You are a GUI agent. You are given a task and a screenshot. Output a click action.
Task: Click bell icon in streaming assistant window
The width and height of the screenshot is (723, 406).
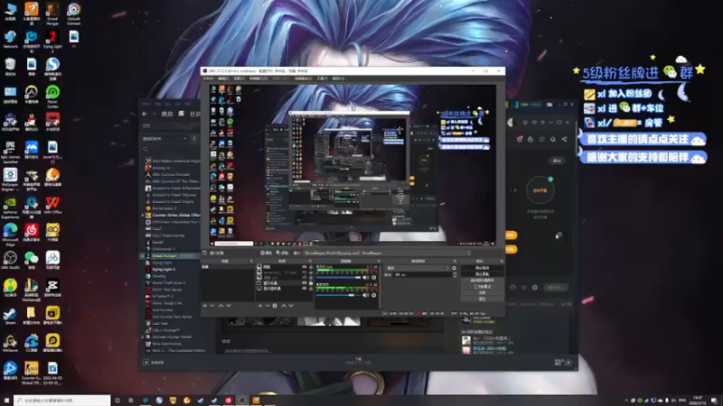coord(553,139)
